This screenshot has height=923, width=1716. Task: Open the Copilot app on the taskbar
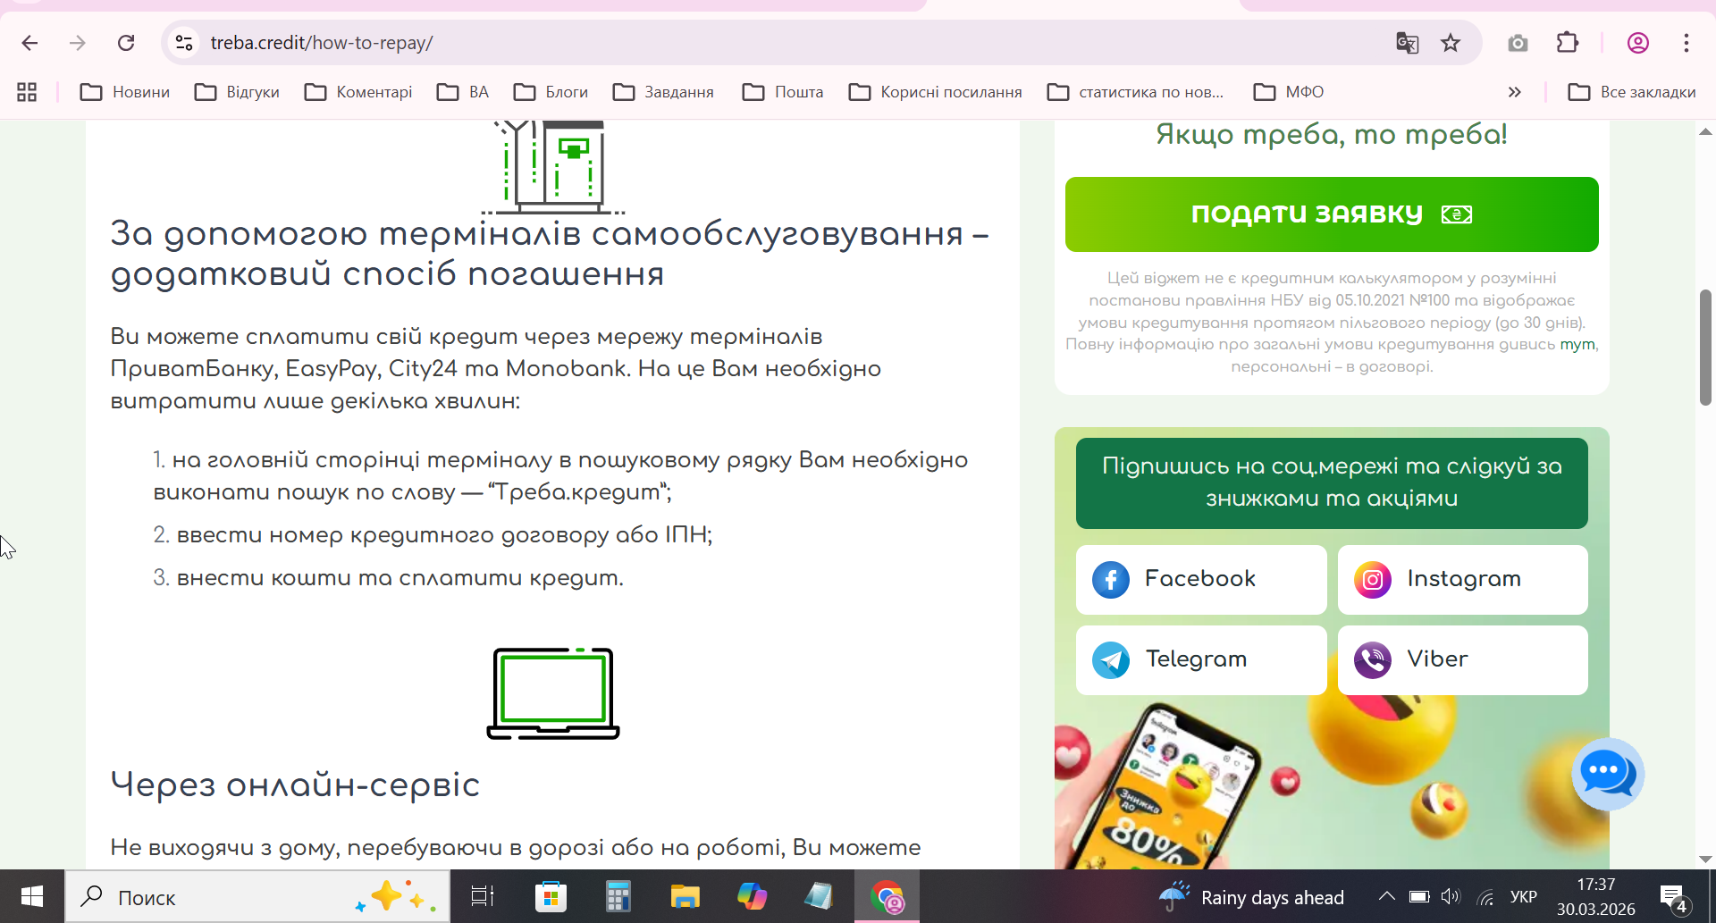752,896
